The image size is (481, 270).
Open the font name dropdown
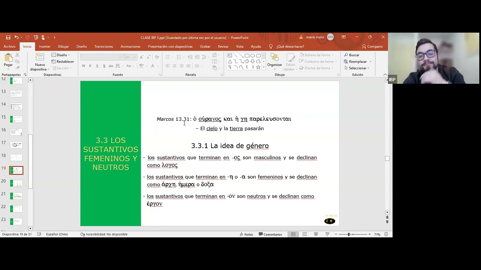[x=121, y=57]
